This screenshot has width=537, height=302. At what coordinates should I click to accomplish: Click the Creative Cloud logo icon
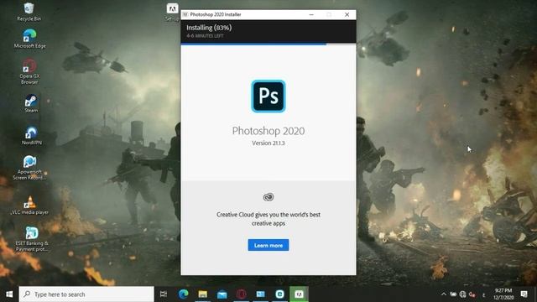coord(268,197)
